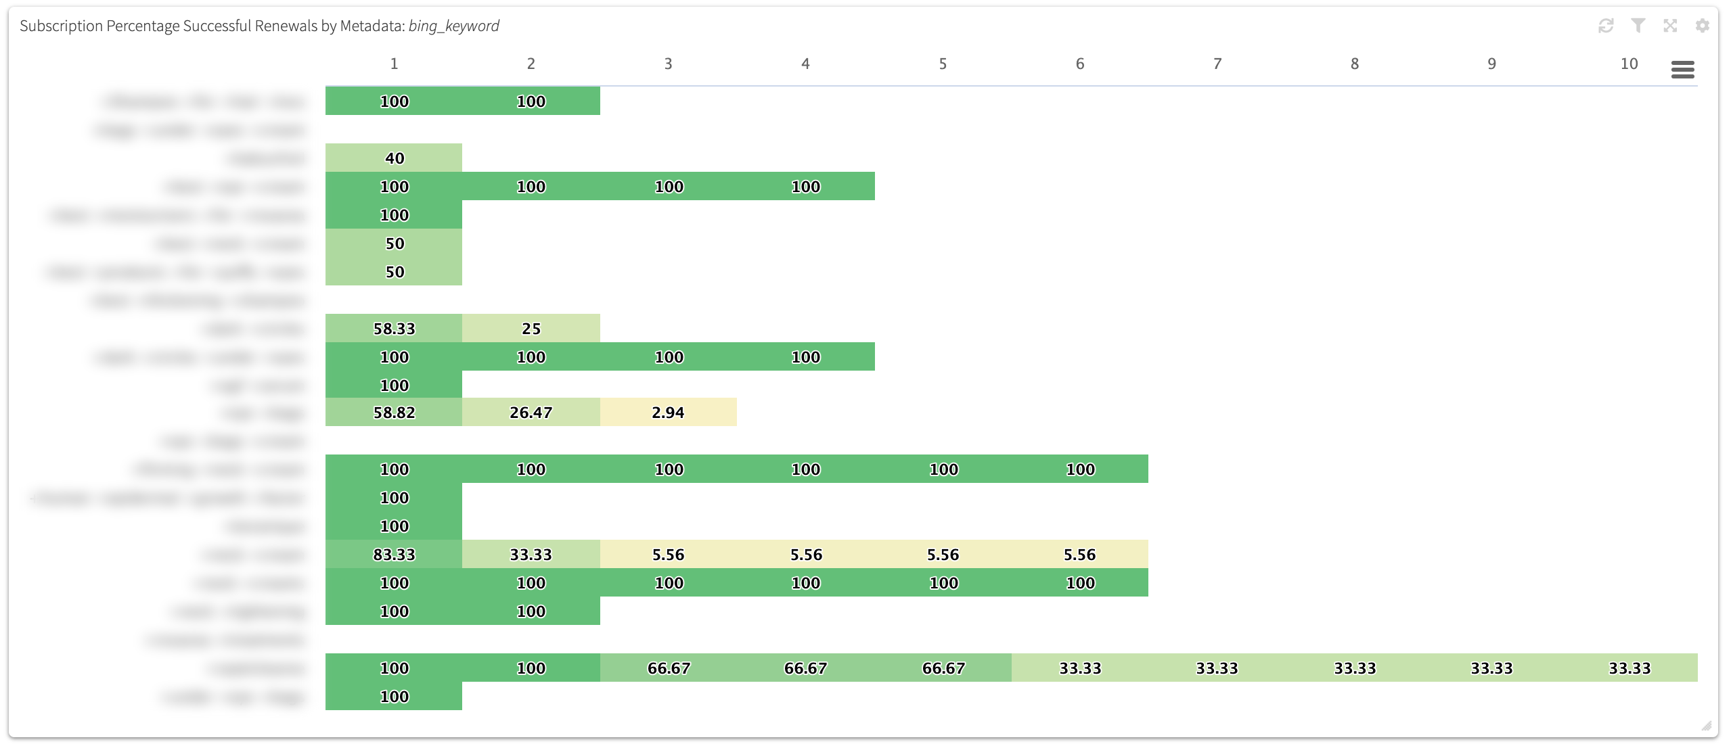Click the 33.33 cell under column 6
This screenshot has width=1731, height=746.
click(1080, 668)
